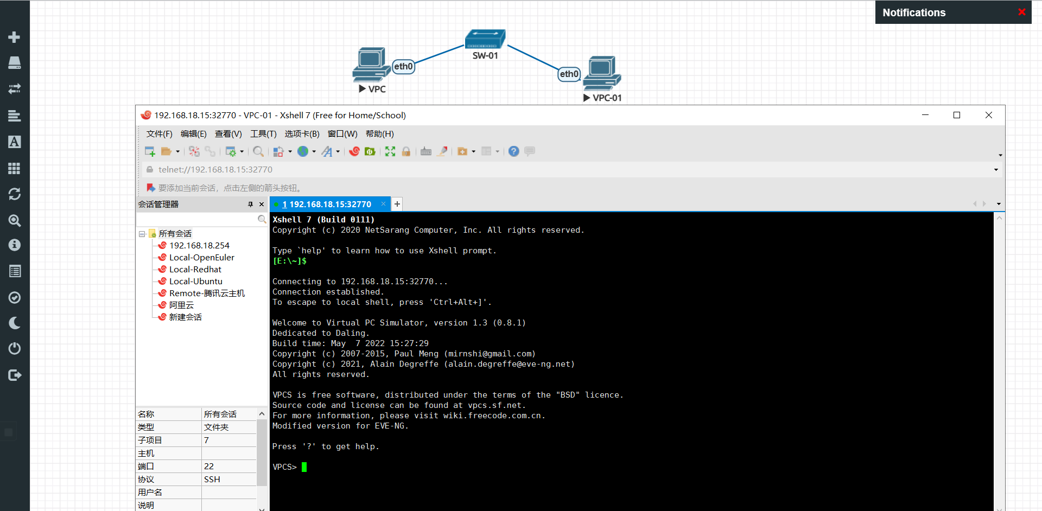The image size is (1042, 511).
Task: Click the Open session folder icon
Action: coord(166,151)
